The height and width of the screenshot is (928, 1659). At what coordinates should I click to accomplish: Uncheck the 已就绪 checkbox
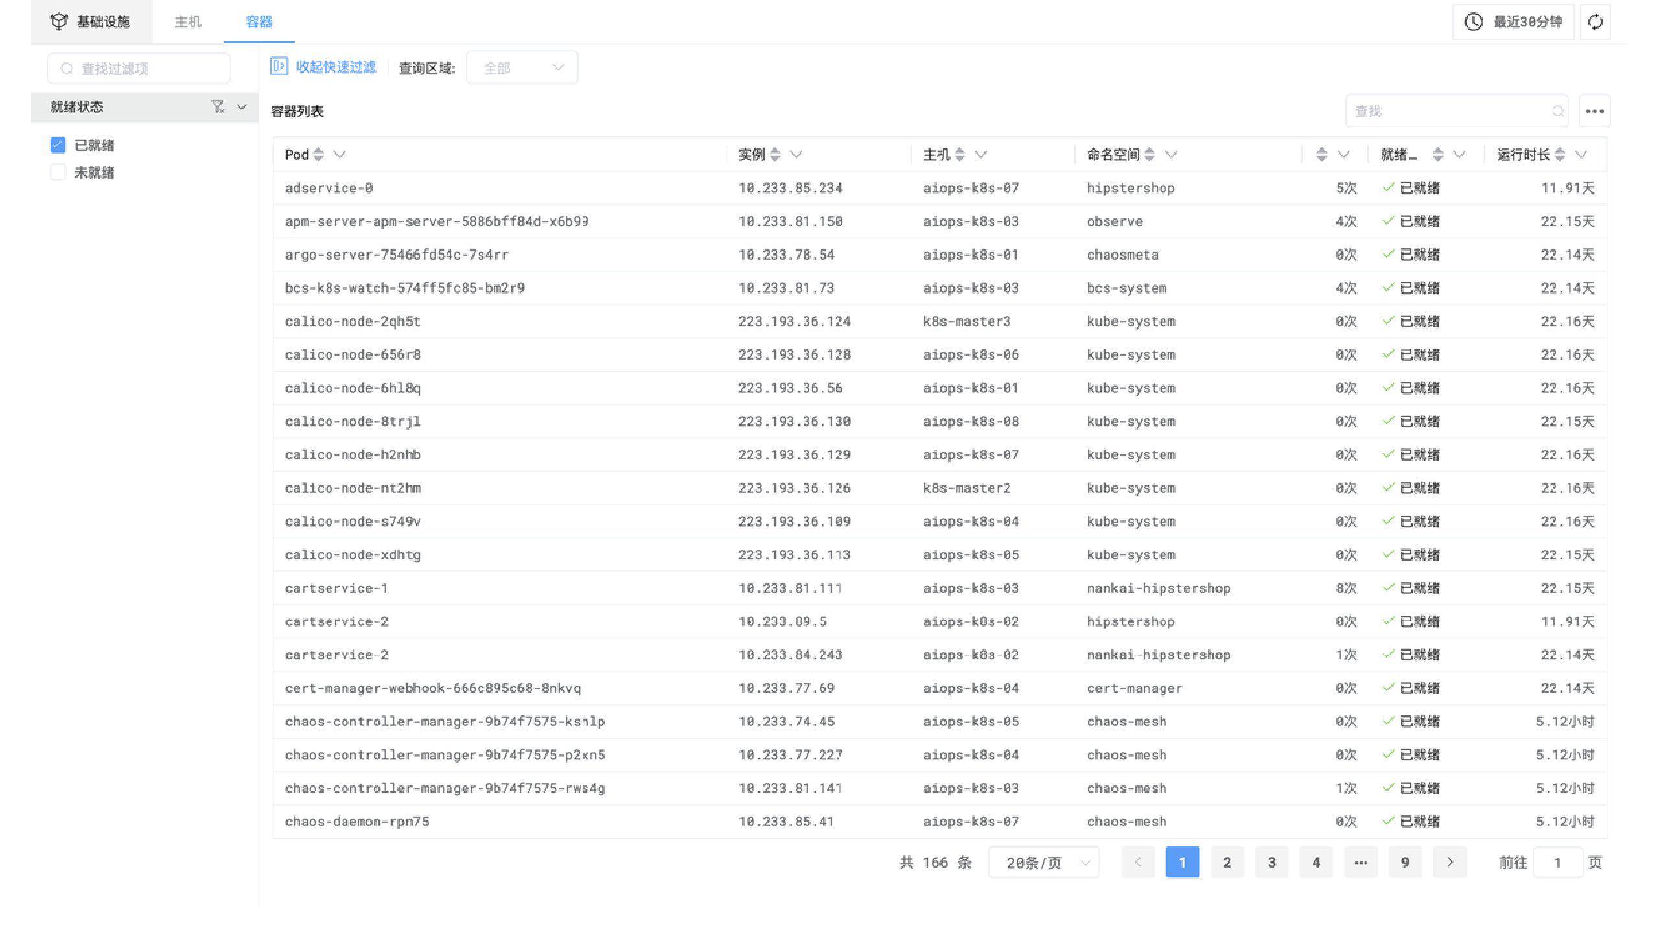(x=58, y=145)
